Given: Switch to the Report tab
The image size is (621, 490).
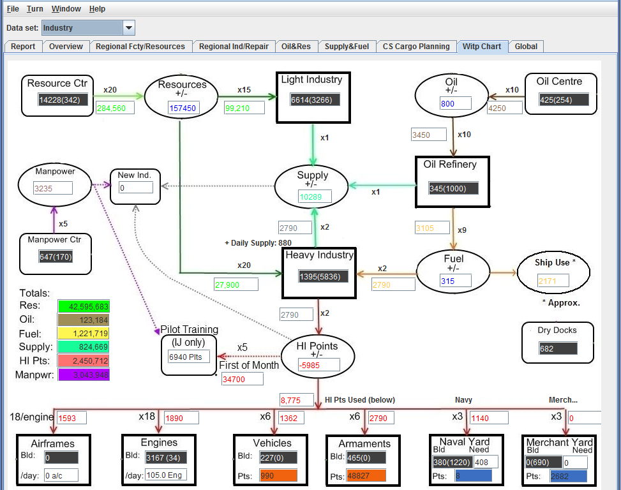Looking at the screenshot, I should tap(23, 47).
